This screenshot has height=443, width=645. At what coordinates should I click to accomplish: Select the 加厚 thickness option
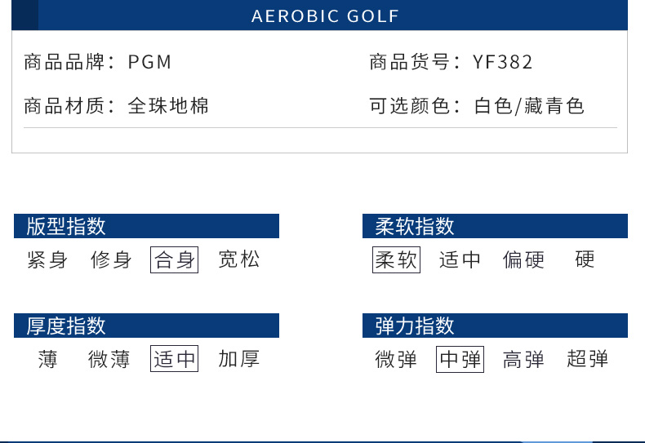(239, 359)
